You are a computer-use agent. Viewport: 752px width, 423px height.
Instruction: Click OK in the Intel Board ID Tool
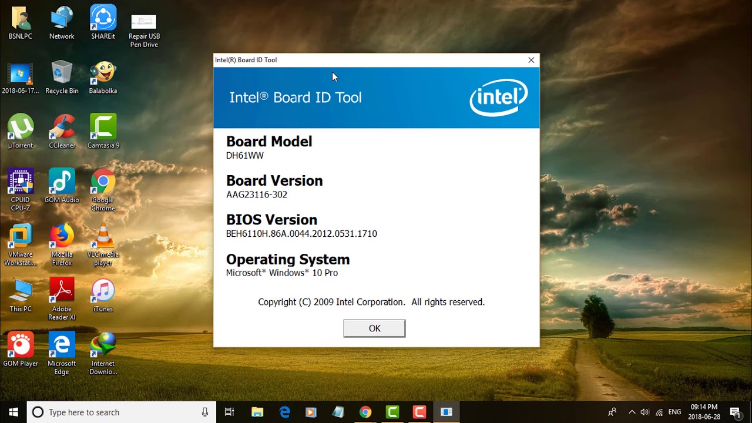374,328
